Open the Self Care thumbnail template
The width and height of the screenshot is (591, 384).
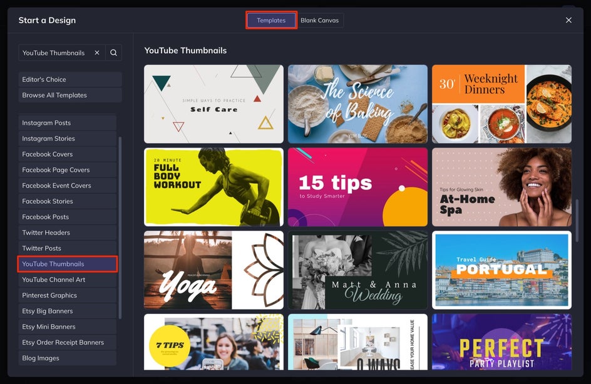pos(213,104)
